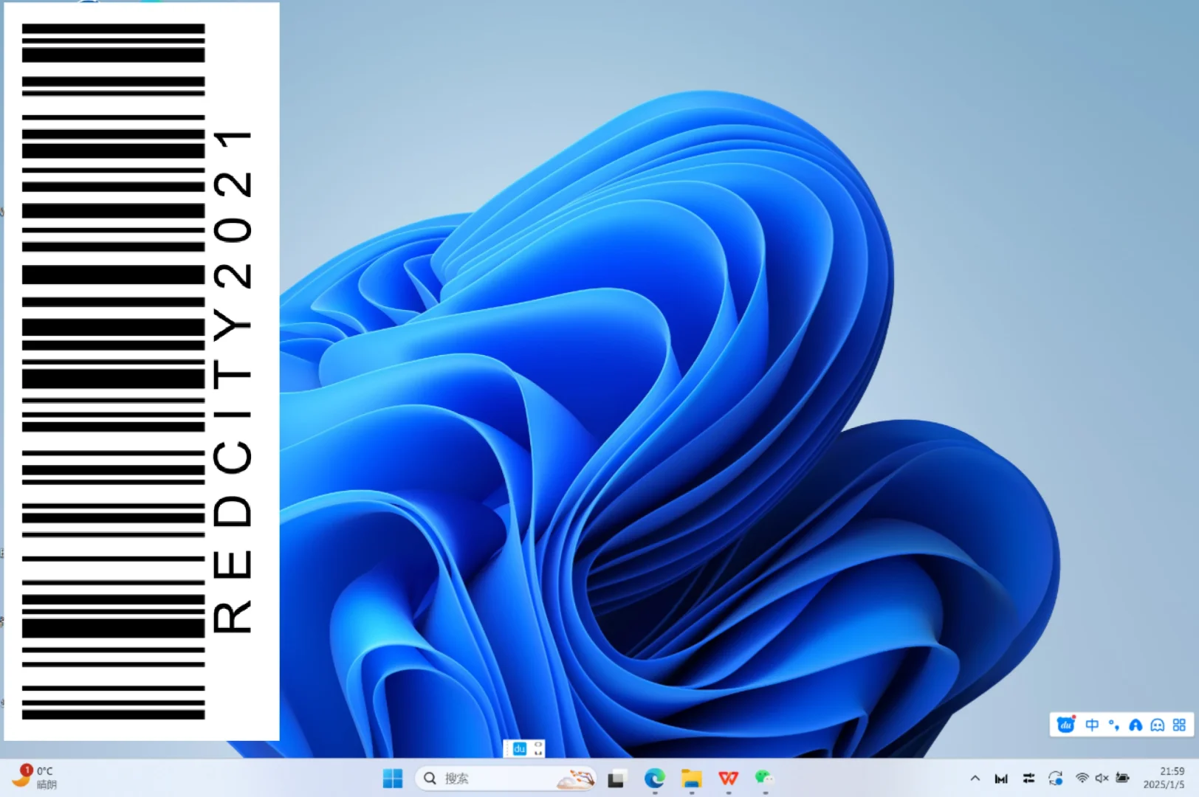Toggle full-width punctuation on Baidu IME

pos(1113,725)
